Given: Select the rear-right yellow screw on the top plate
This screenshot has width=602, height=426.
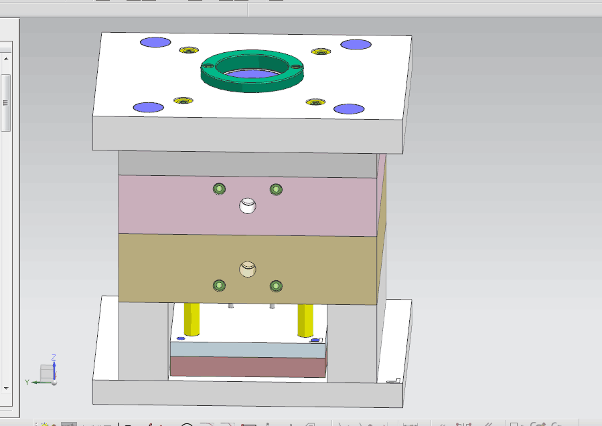Looking at the screenshot, I should 321,51.
